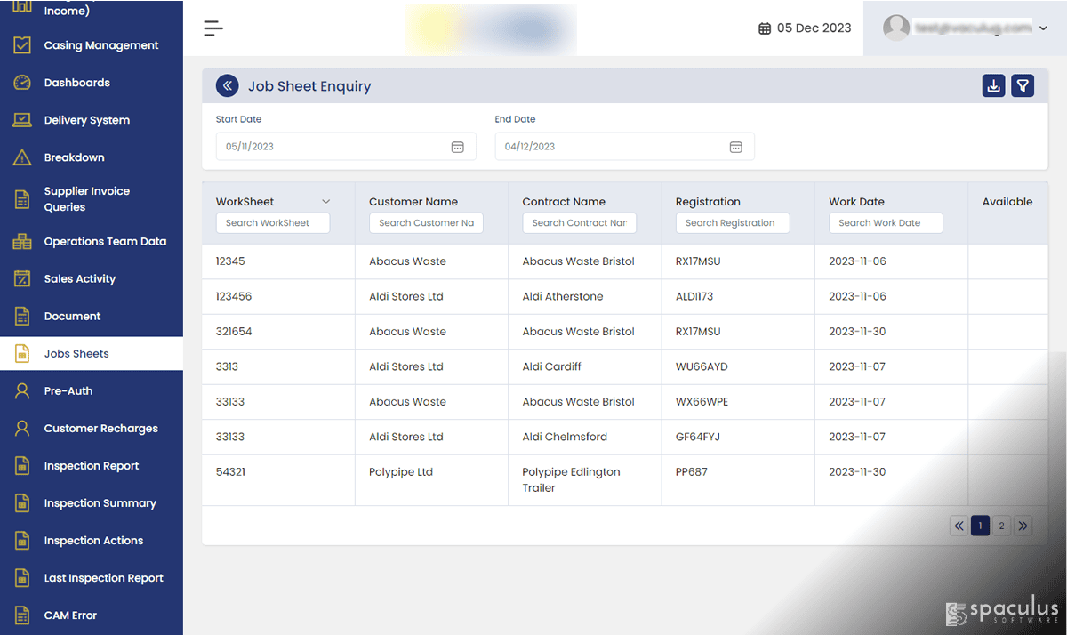Open the filter funnel icon

[x=1023, y=85]
